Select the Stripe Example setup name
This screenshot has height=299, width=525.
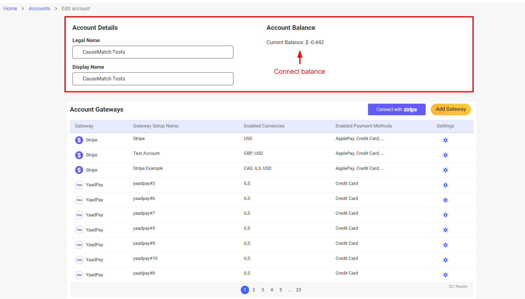click(148, 168)
